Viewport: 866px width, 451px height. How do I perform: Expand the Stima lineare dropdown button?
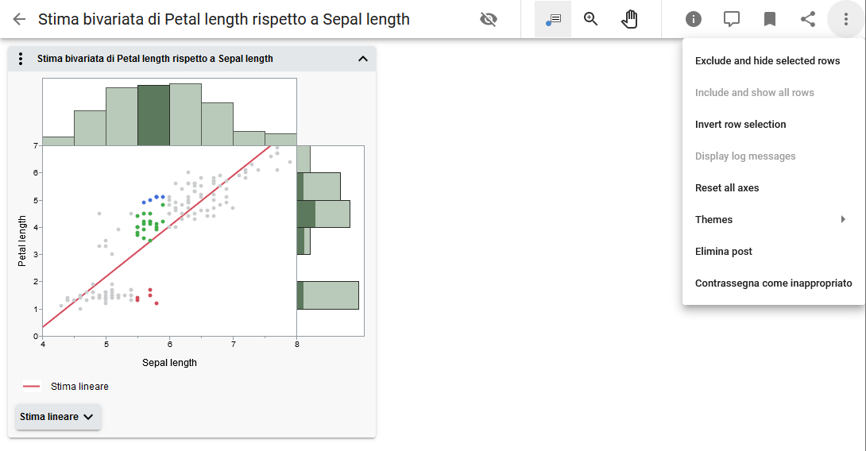(x=58, y=417)
